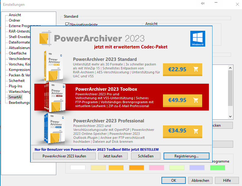Viewport: 242px width, 186px height.
Task: Toggle the Navigationsleiste checkbox
Action: [x=67, y=24]
